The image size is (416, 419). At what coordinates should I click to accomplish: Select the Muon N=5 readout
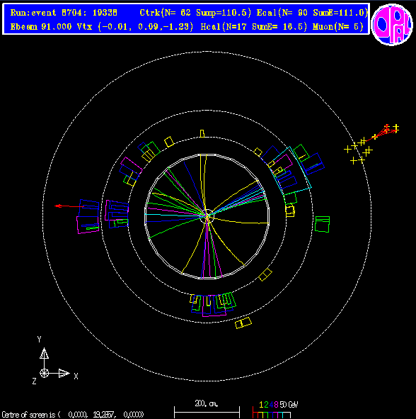point(338,27)
